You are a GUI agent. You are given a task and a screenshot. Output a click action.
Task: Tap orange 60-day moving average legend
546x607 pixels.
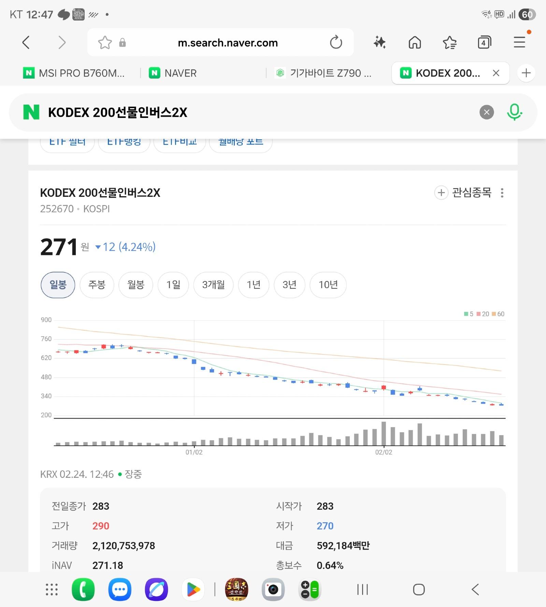click(498, 314)
